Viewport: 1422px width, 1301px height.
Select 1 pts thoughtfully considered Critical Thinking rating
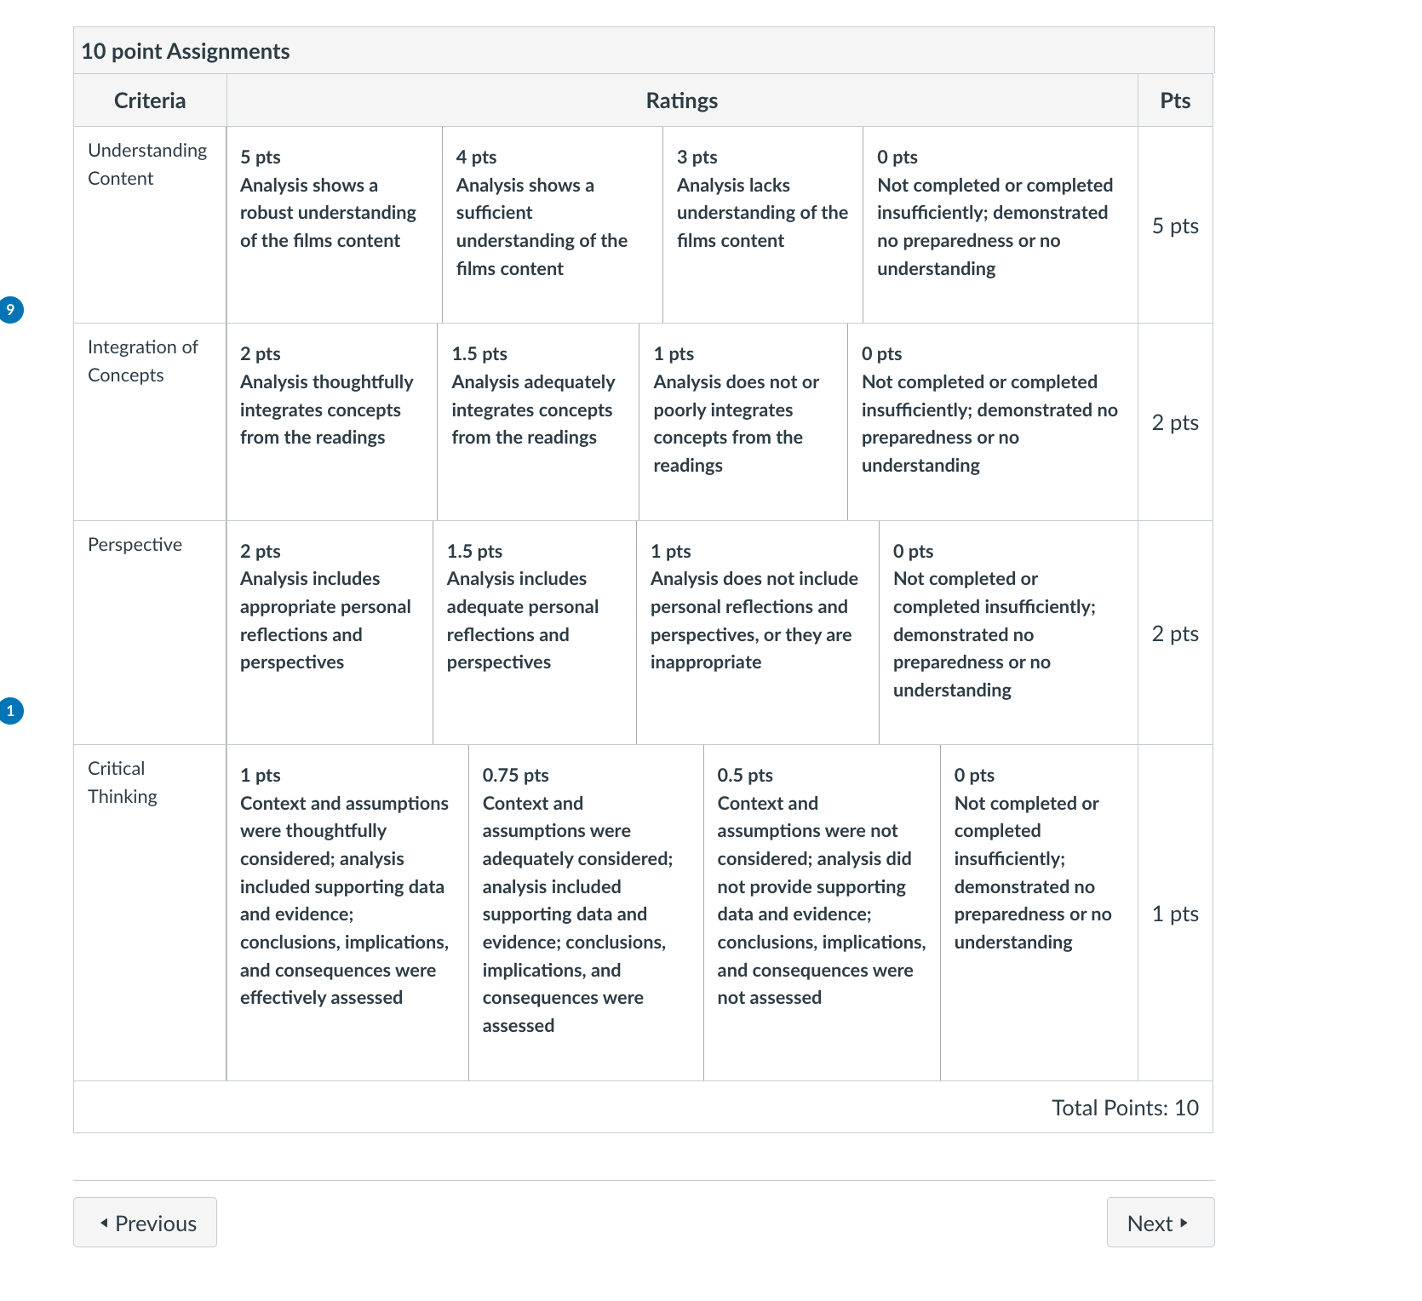[x=347, y=913]
